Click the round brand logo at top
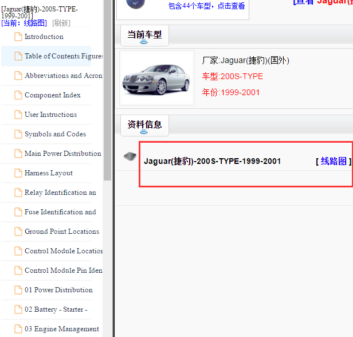 [135, 4]
